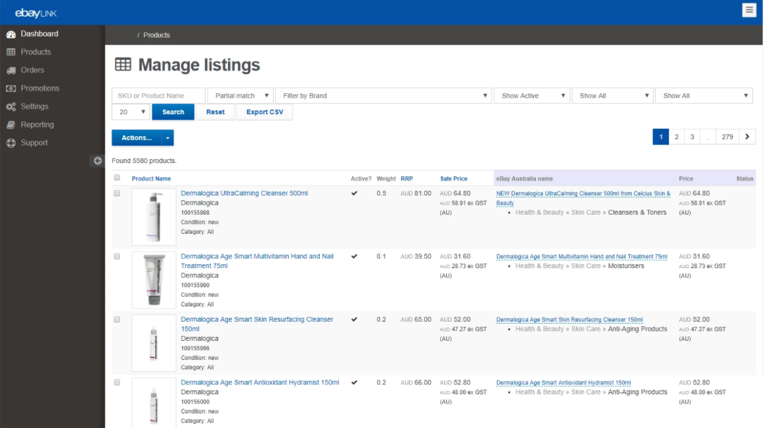
Task: Click the UltraCalming Cleanser product thumbnail
Action: (x=154, y=217)
